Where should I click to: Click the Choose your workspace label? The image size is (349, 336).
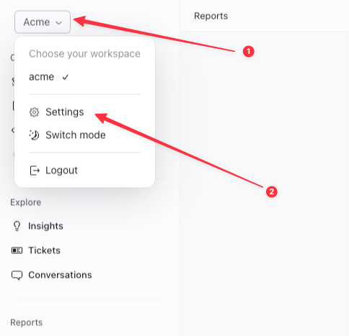coord(84,54)
